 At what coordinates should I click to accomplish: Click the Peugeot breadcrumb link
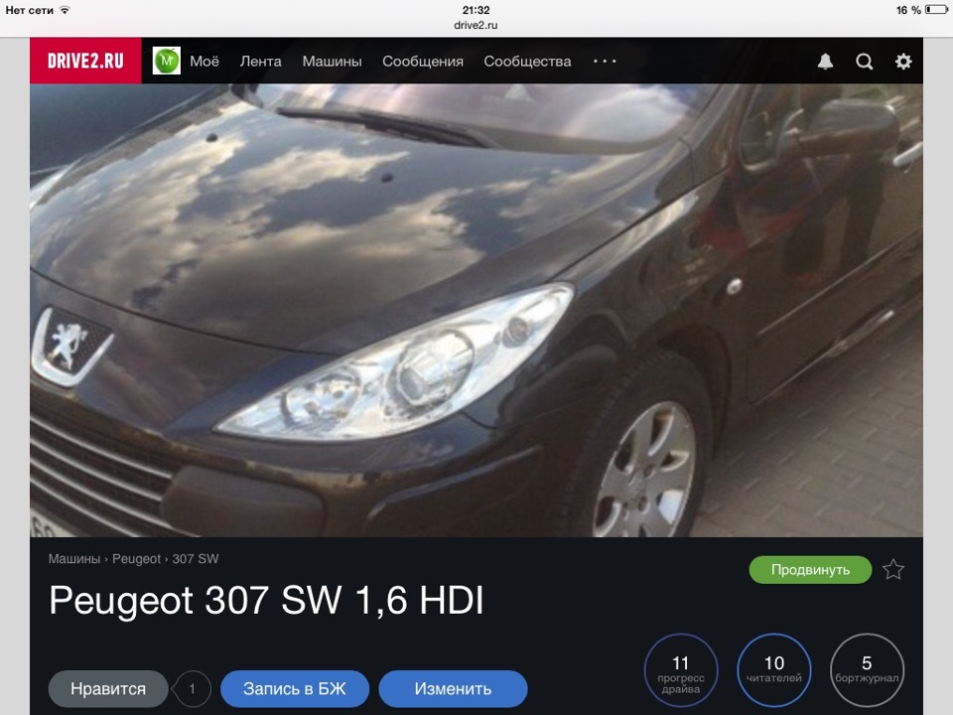pos(136,559)
